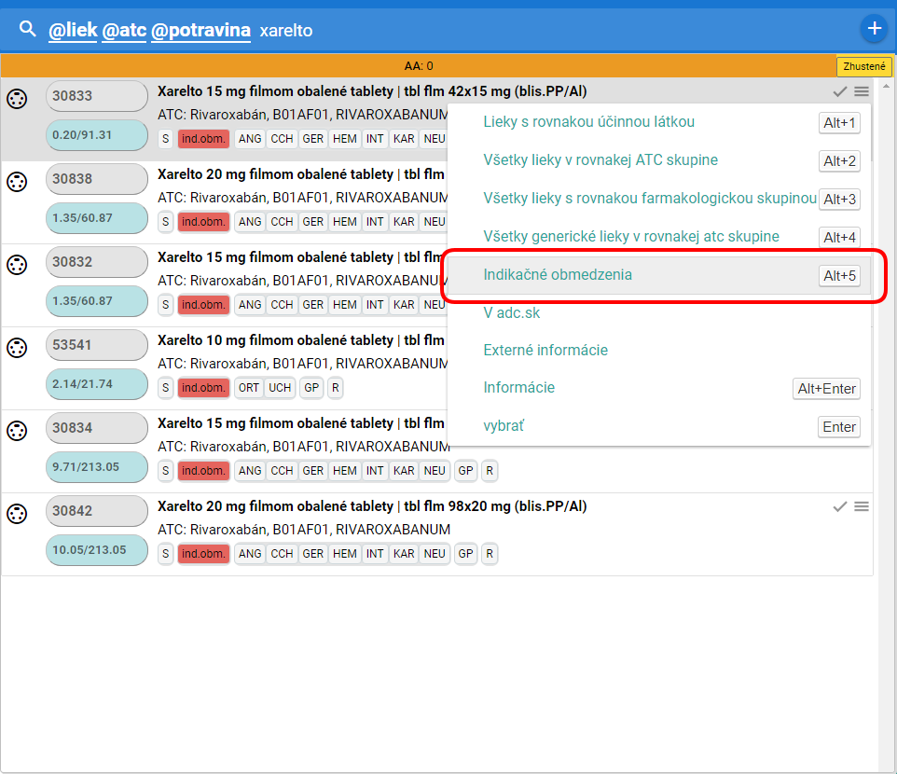Click the @liek search filter tag

(73, 30)
